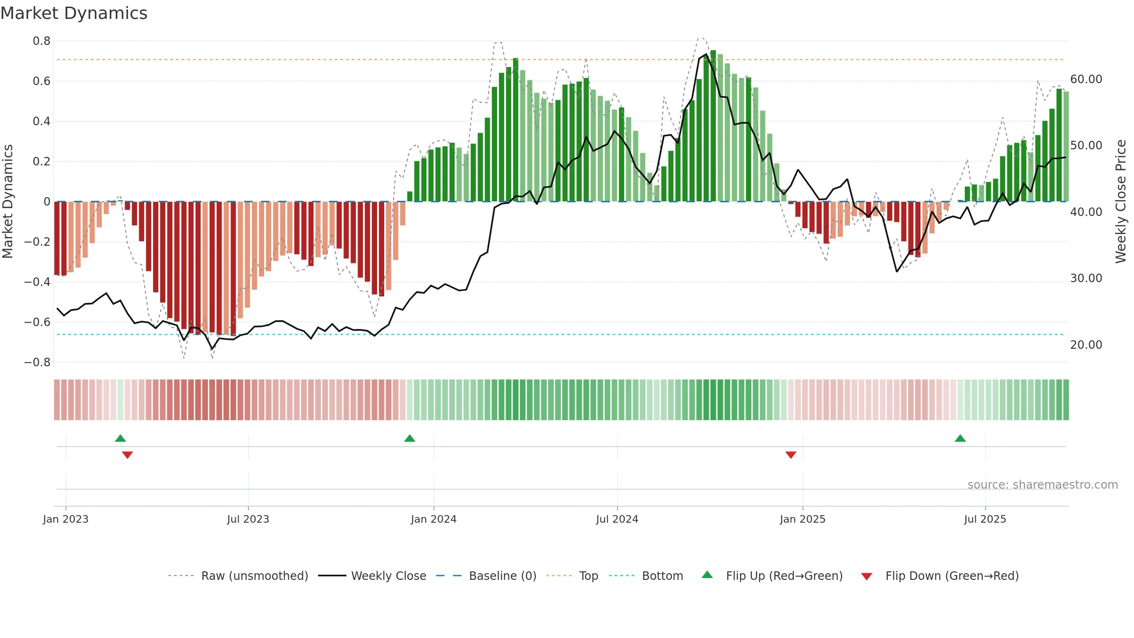Click the Jan 2023 axis label

tap(66, 519)
